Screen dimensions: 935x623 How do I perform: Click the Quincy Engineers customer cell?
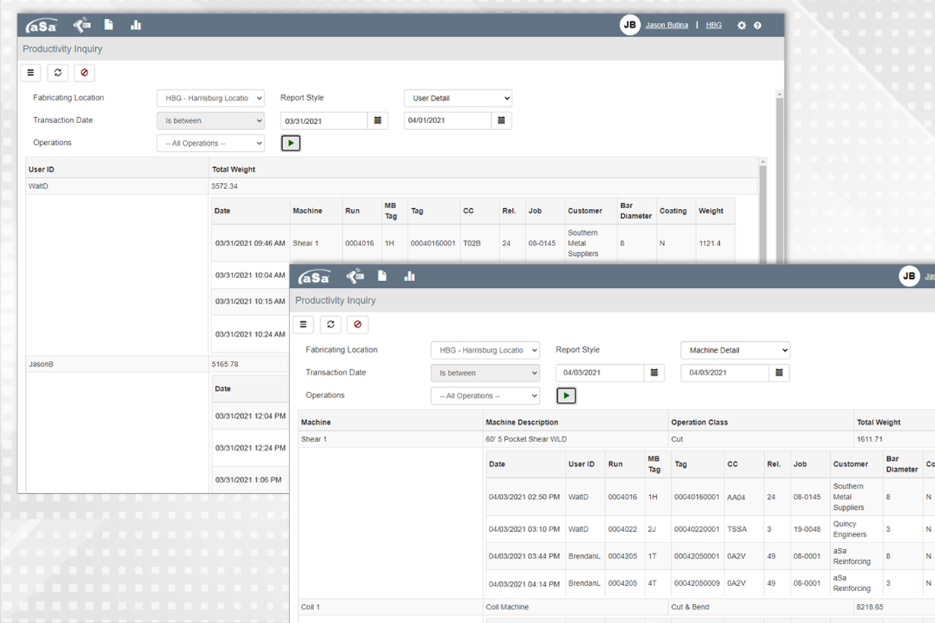pos(855,529)
